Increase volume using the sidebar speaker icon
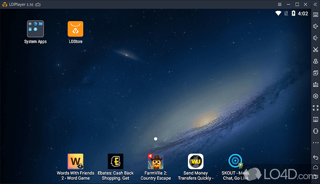This screenshot has height=184, width=320. [315, 27]
